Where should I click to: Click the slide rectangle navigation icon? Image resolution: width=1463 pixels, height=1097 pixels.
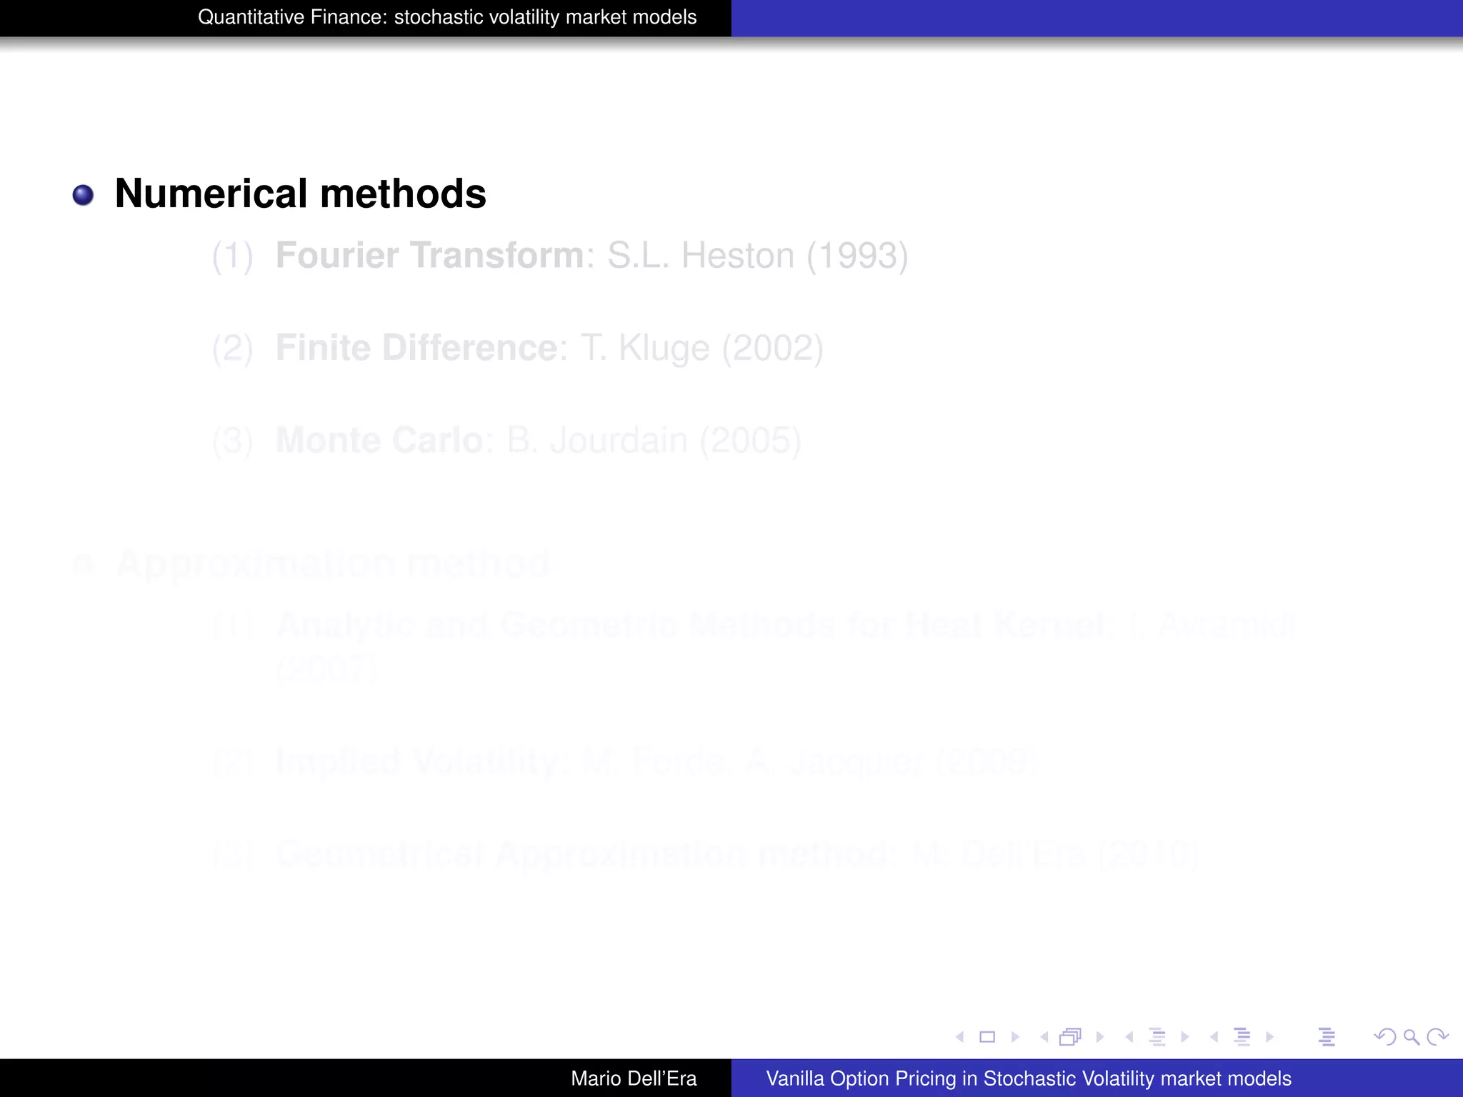pyautogui.click(x=987, y=1037)
